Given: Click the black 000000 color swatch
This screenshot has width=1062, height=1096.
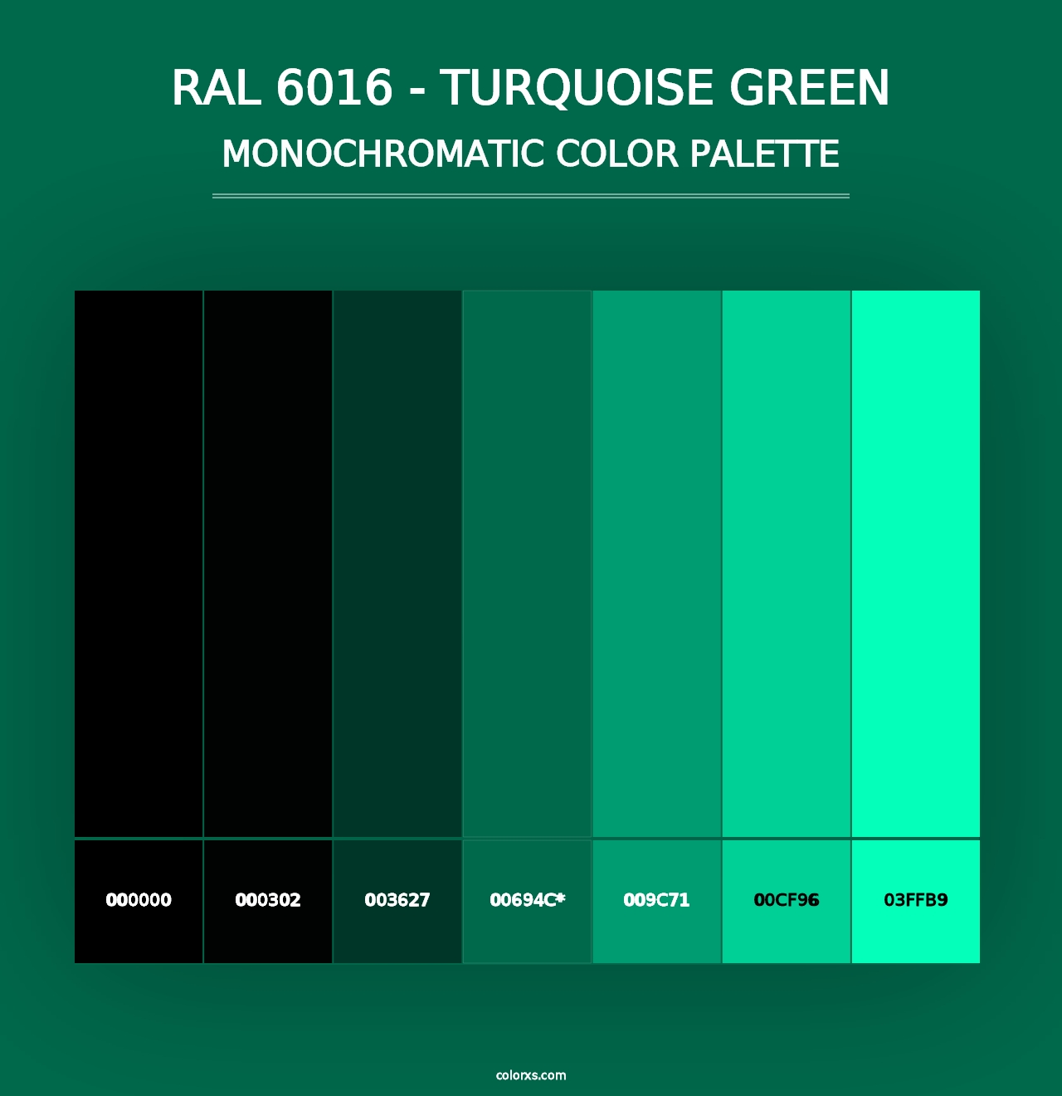Looking at the screenshot, I should coord(139,564).
